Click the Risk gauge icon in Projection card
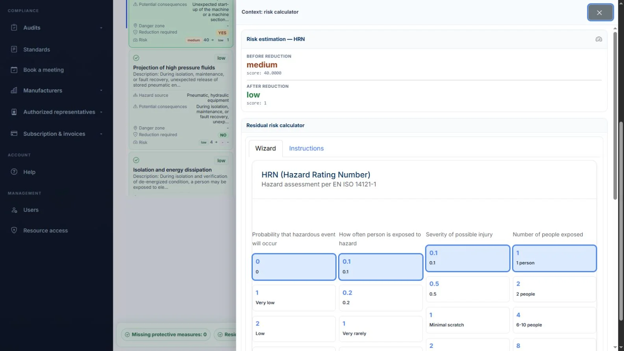Image resolution: width=624 pixels, height=351 pixels. (135, 142)
